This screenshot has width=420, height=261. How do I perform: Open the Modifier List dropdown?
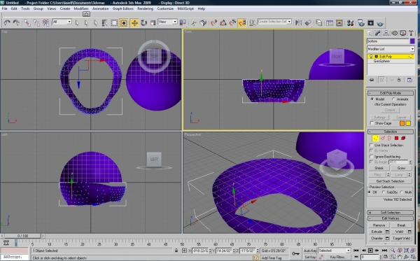coord(391,49)
